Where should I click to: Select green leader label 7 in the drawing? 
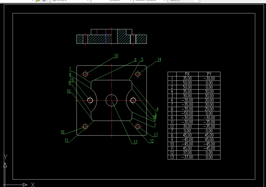(x=70, y=69)
